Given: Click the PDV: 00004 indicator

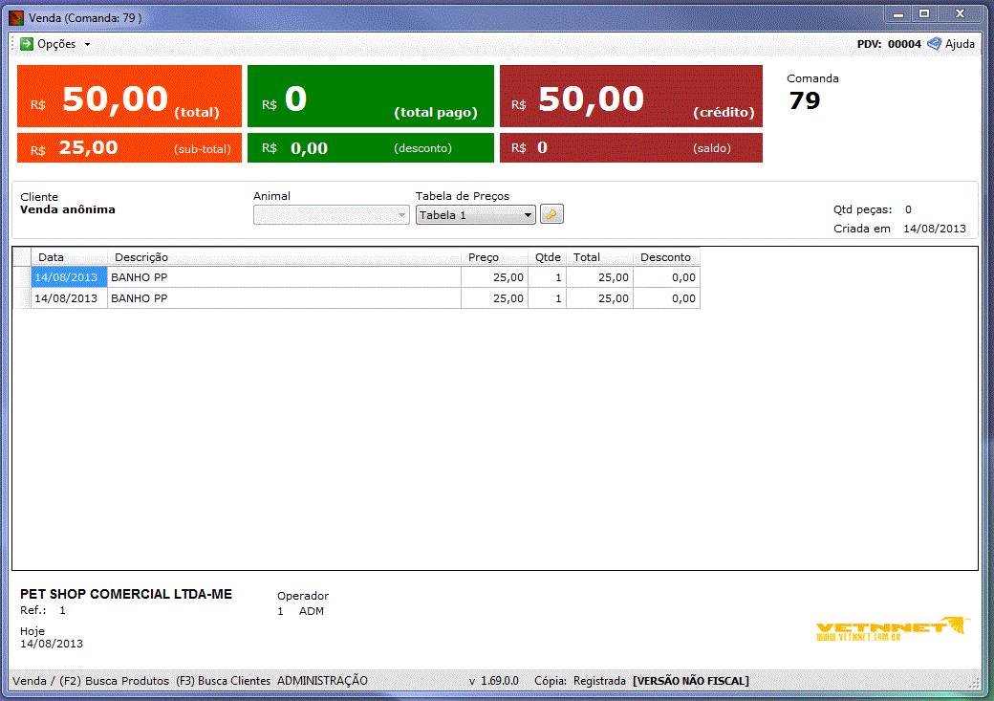Looking at the screenshot, I should click(x=891, y=43).
